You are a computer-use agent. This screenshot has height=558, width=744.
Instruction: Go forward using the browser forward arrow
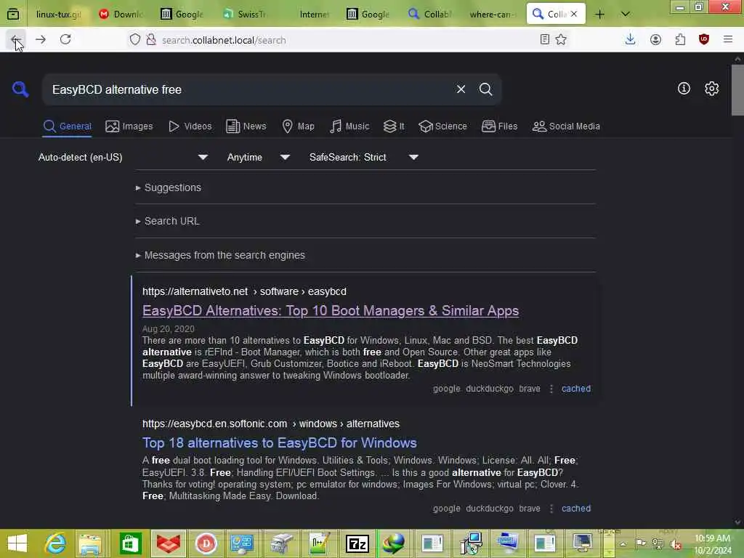41,39
